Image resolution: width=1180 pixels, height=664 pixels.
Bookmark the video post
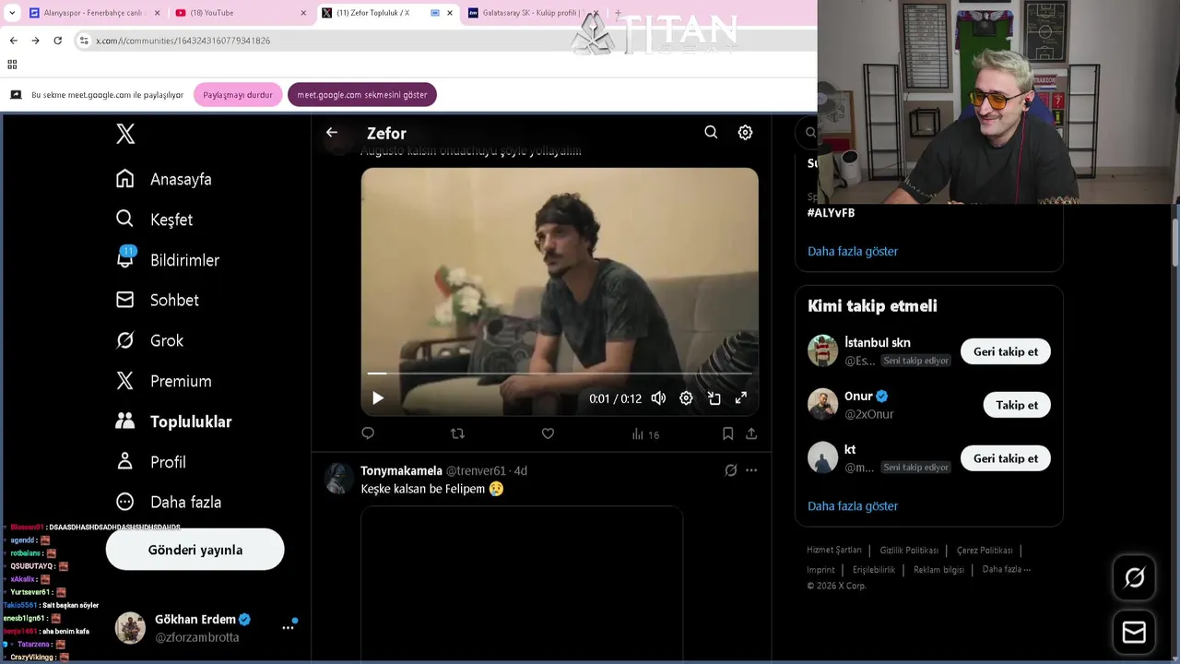[x=727, y=433]
